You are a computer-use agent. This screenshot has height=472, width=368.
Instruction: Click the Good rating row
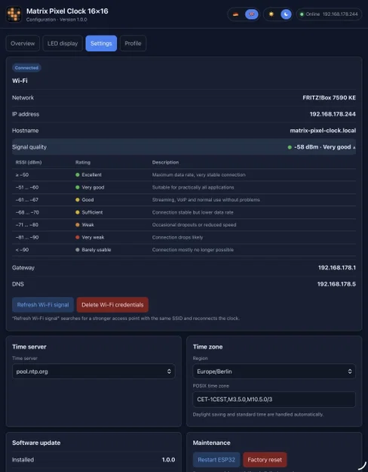point(184,200)
